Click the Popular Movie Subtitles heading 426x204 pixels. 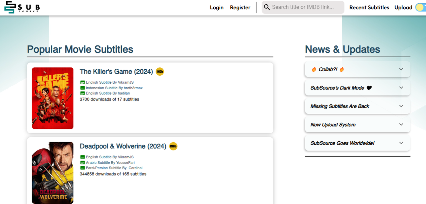point(80,49)
